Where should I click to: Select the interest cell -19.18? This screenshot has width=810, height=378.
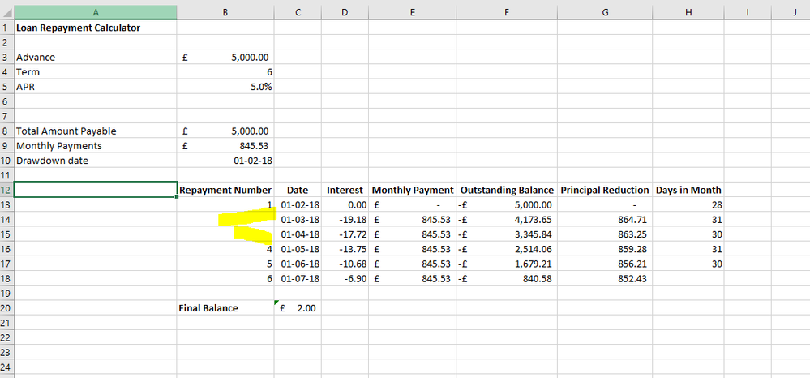(x=345, y=220)
